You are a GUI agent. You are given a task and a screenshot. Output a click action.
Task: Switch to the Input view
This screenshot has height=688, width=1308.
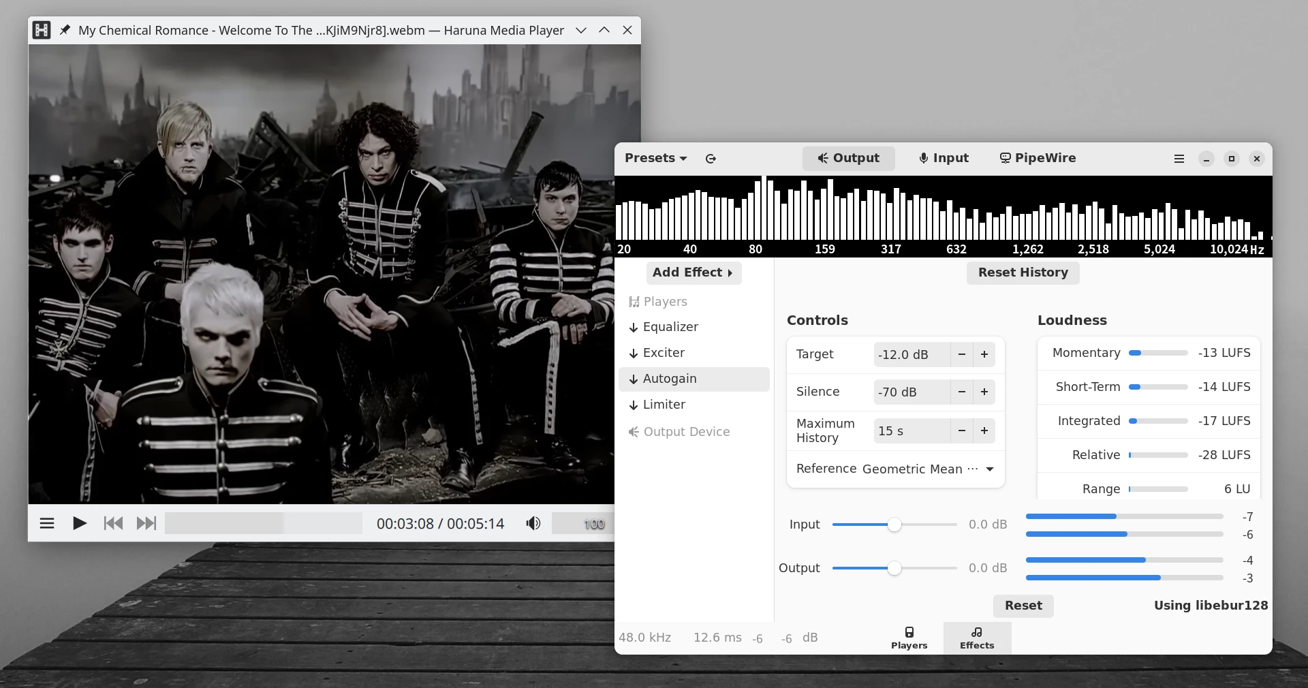[x=944, y=158]
